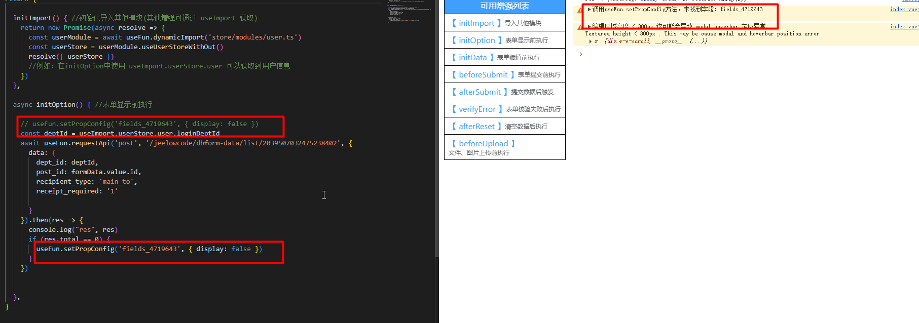The height and width of the screenshot is (323, 919).
Task: Expand the setPropConfig field-not-found warning
Action: coord(589,10)
